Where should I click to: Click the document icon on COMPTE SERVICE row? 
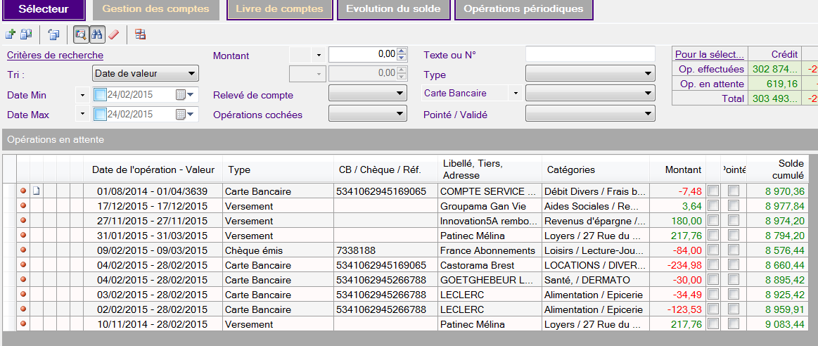tap(37, 191)
